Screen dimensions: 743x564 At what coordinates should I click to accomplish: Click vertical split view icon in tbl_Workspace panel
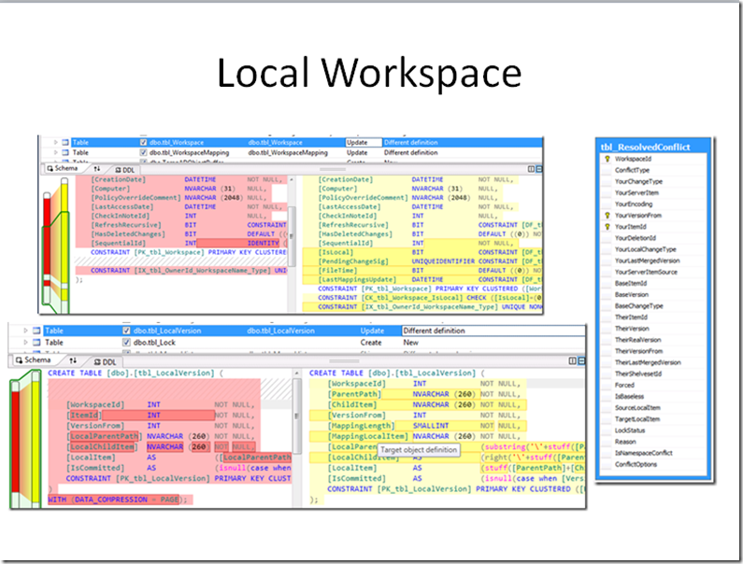531,169
